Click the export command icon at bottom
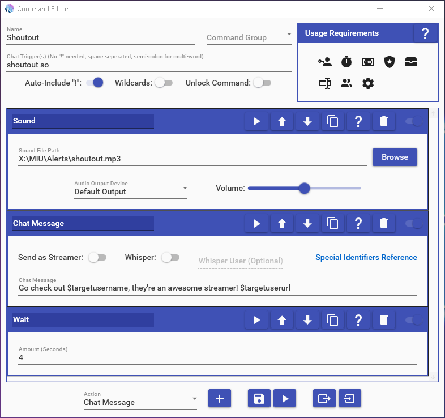 pyautogui.click(x=324, y=399)
